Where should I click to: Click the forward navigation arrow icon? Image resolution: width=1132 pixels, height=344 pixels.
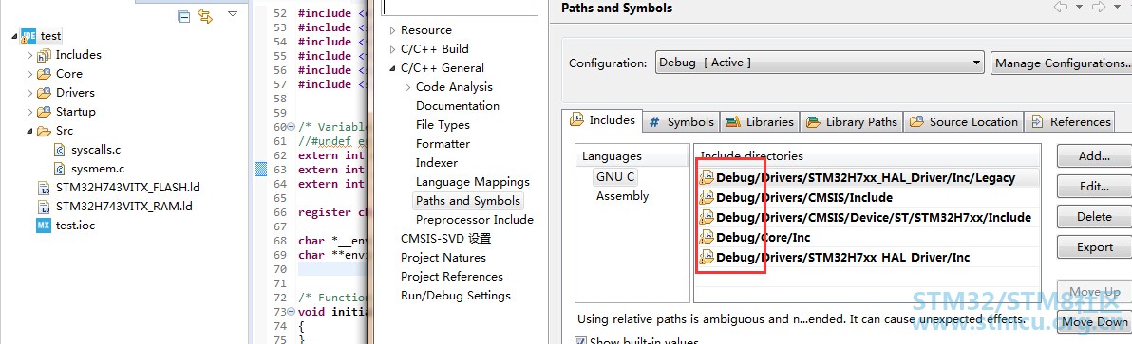1098,8
